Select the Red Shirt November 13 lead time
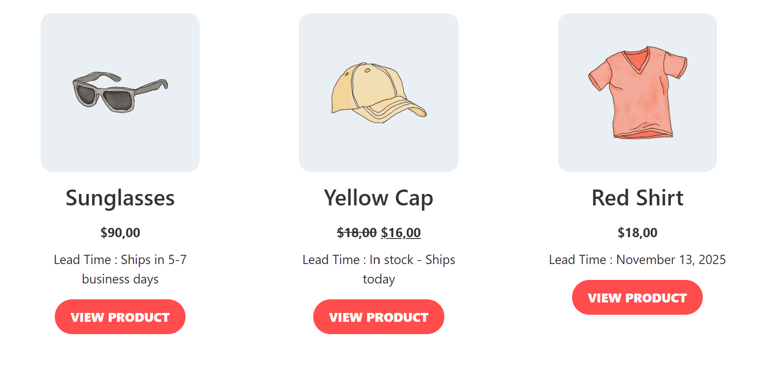Screen dimensions: 758x365 click(637, 260)
